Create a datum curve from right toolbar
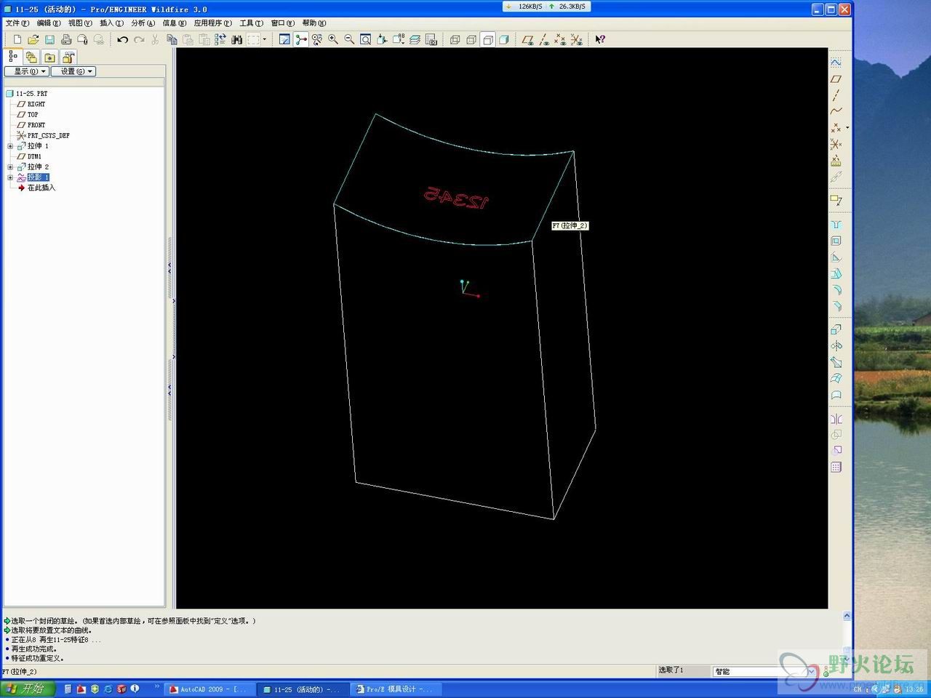Screen dimensions: 931x698 (x=836, y=111)
